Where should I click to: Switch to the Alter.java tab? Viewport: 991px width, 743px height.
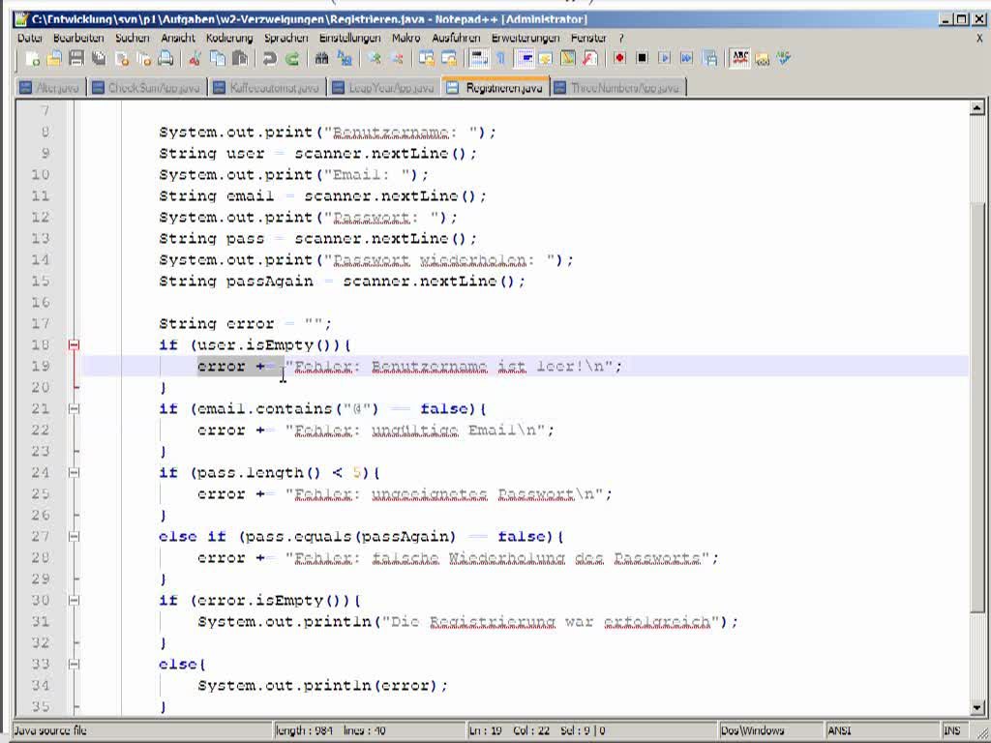(x=50, y=88)
